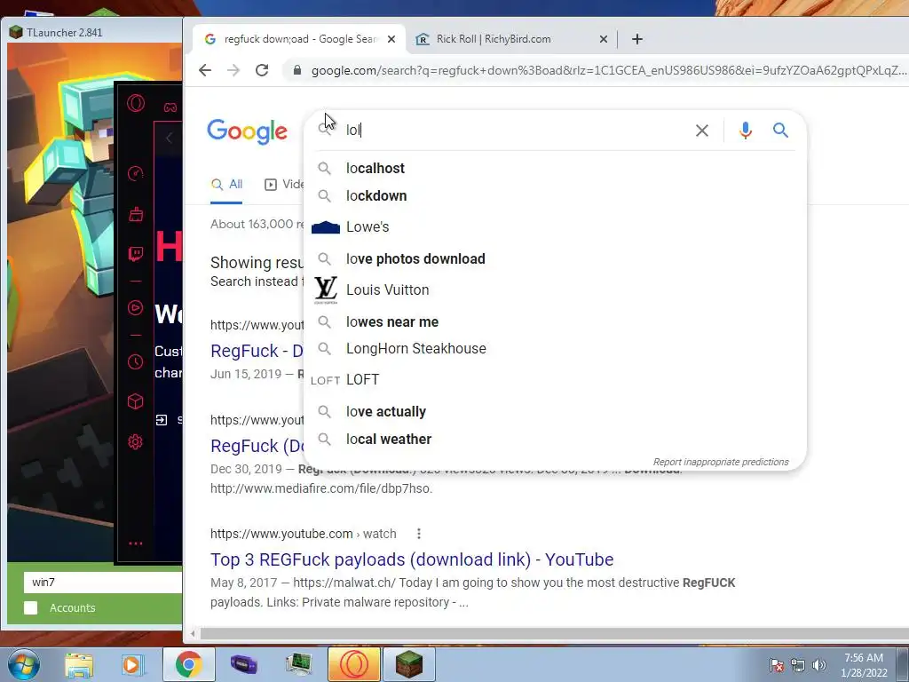Open 'Top 3 REGFuck payloads' YouTube result

point(412,559)
